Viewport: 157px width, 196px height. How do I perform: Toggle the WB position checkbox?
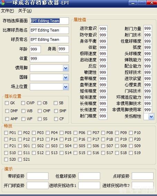23,111
